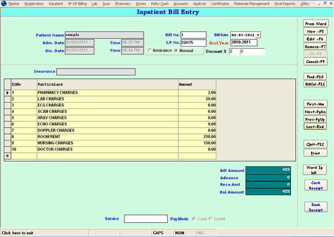Click the row selector arrow beside Pharmacy Charges

click(x=7, y=93)
